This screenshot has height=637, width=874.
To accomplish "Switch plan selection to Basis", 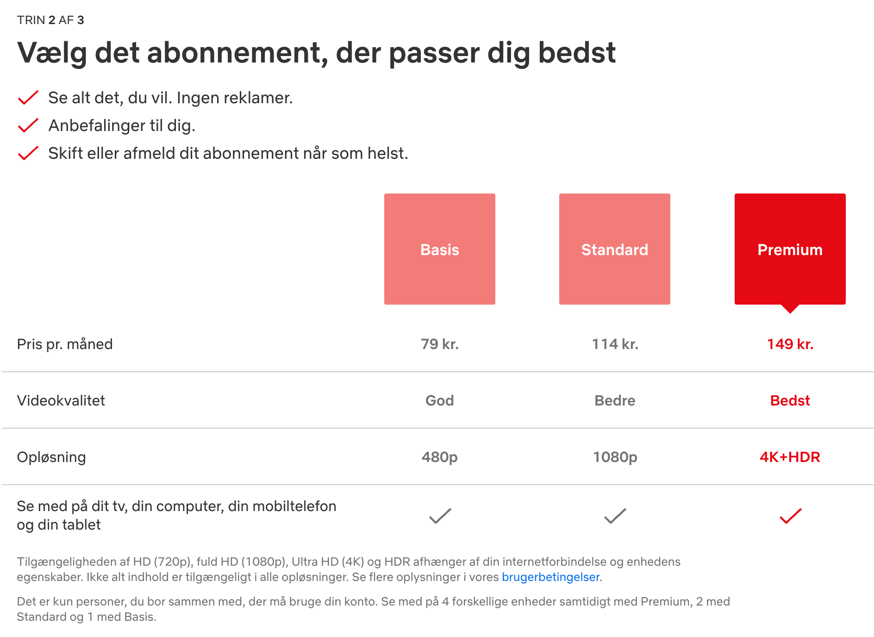I will (x=439, y=249).
